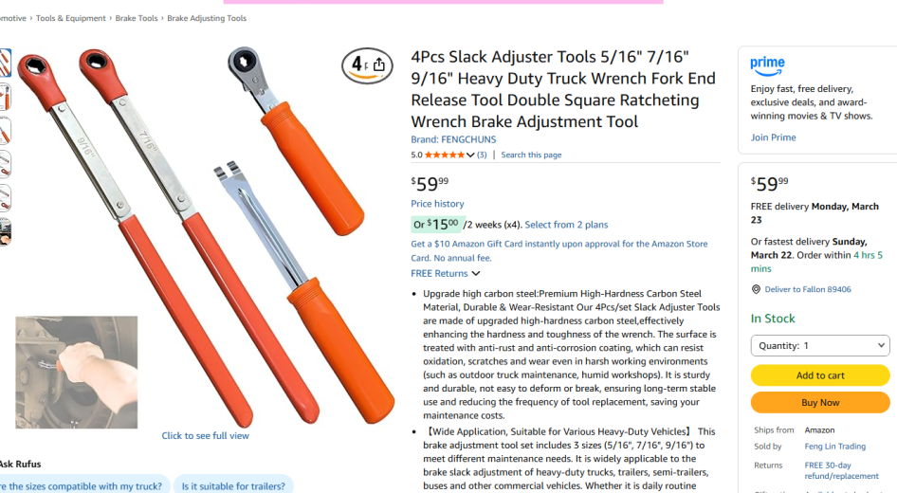Click the Buy Now button

coord(820,403)
